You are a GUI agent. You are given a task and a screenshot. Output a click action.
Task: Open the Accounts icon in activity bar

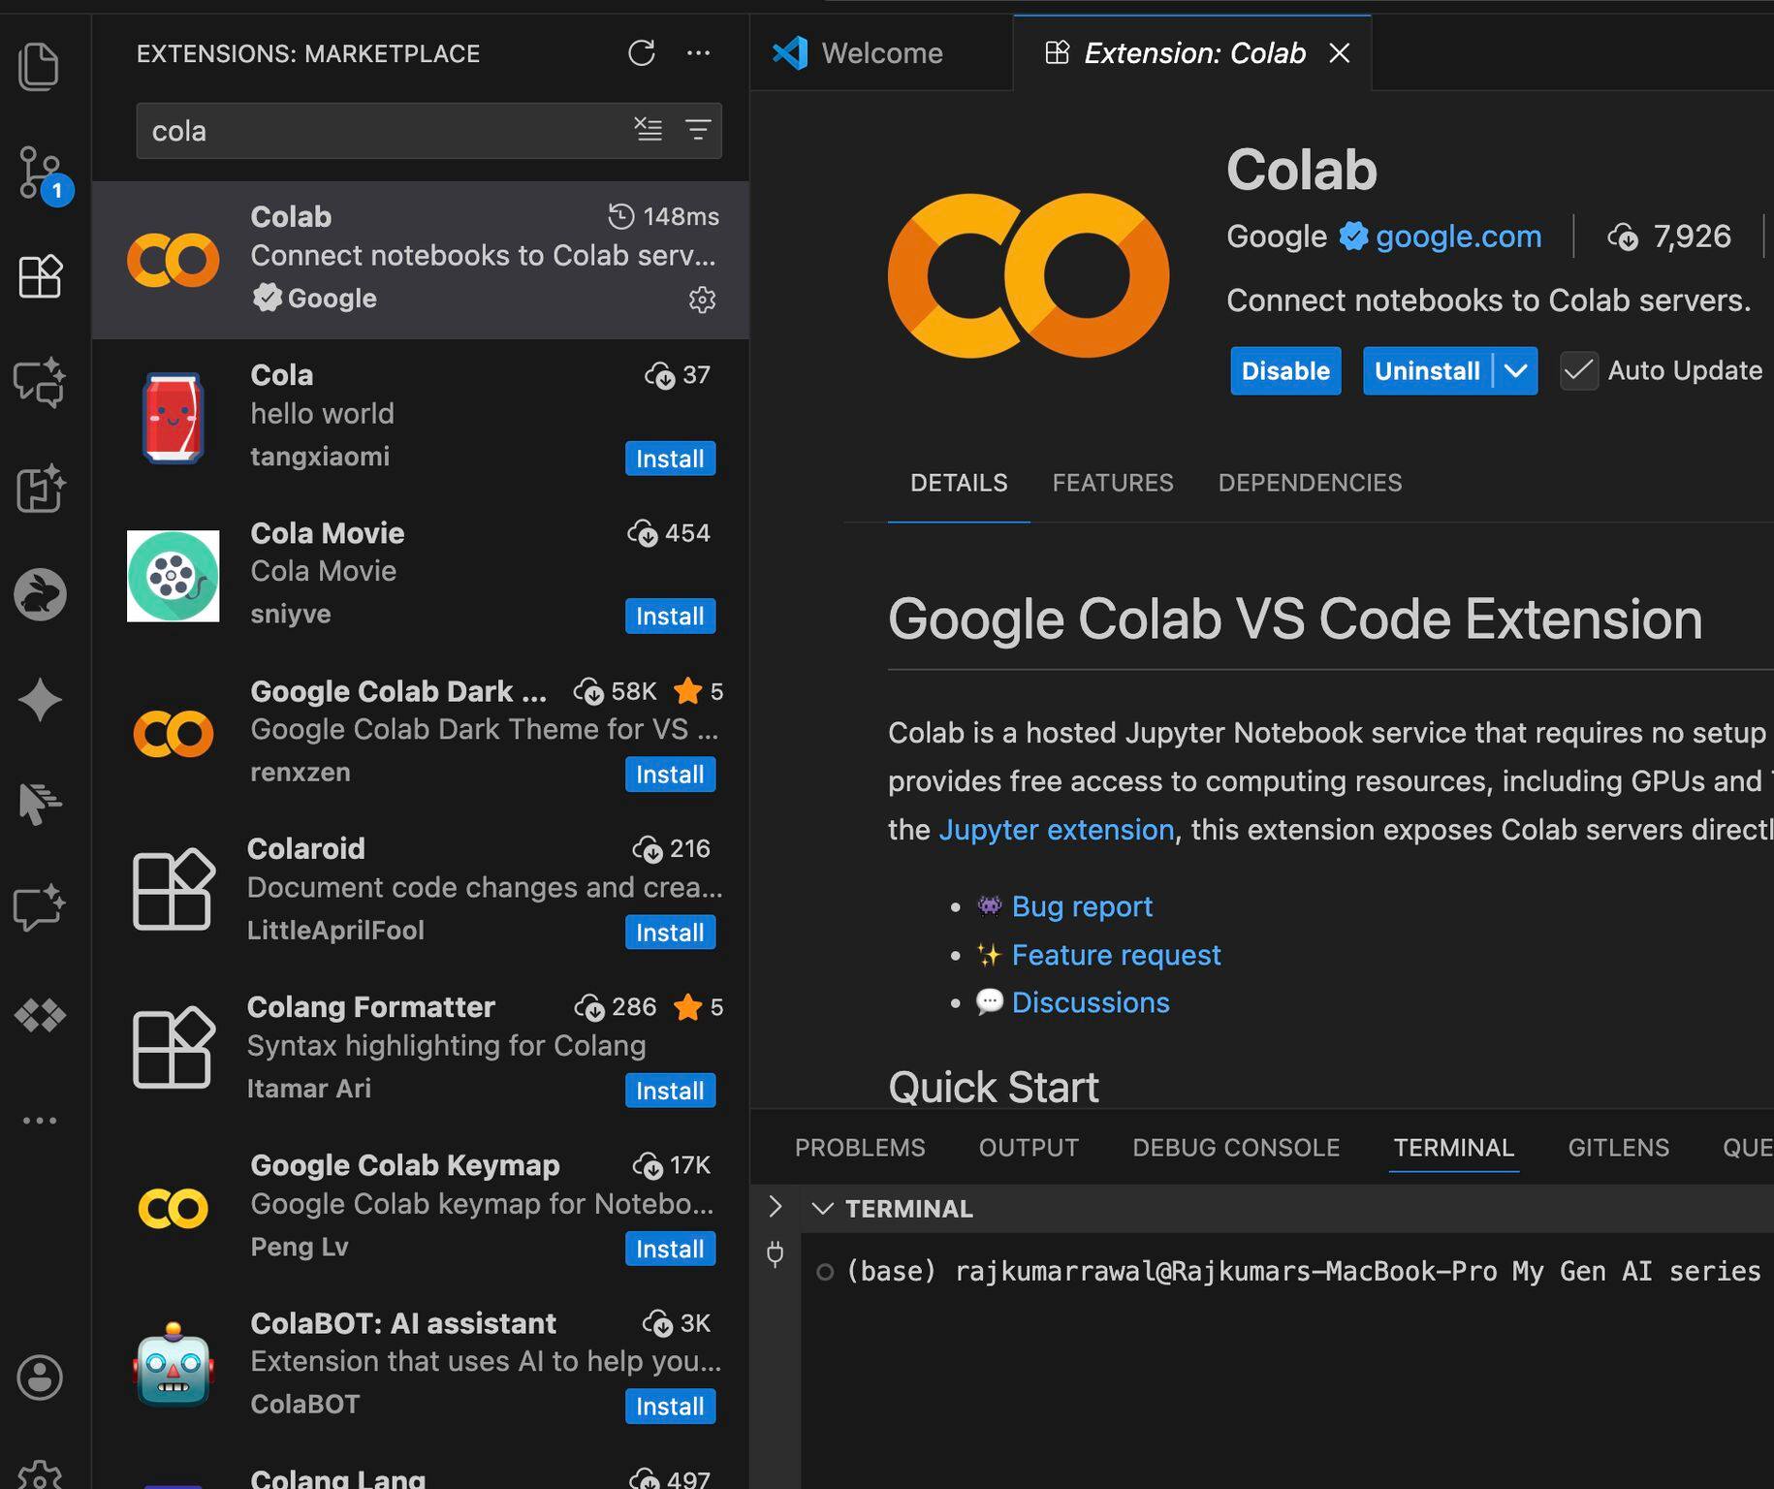point(40,1377)
